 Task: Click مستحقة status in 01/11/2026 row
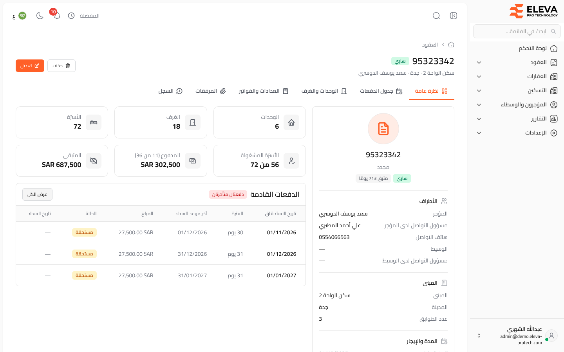84,232
